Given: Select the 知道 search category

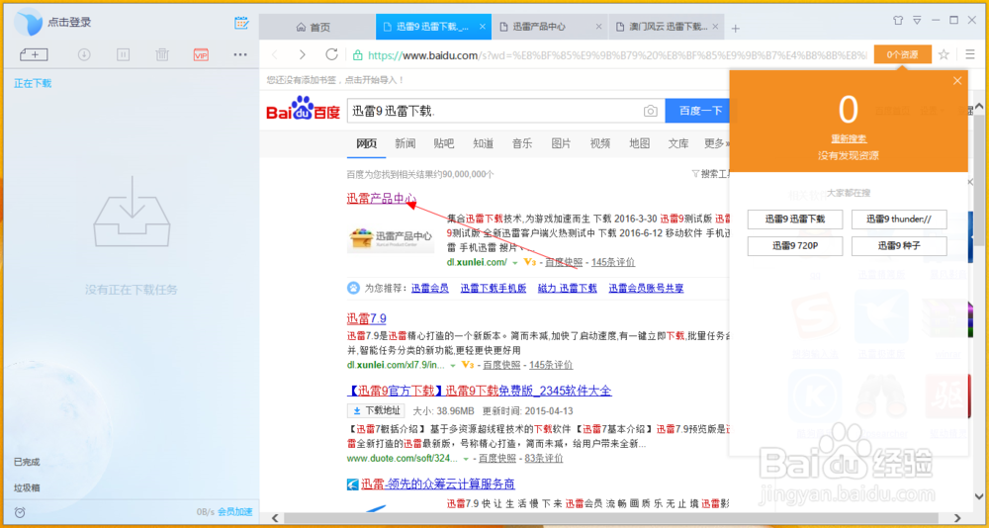Looking at the screenshot, I should [484, 143].
